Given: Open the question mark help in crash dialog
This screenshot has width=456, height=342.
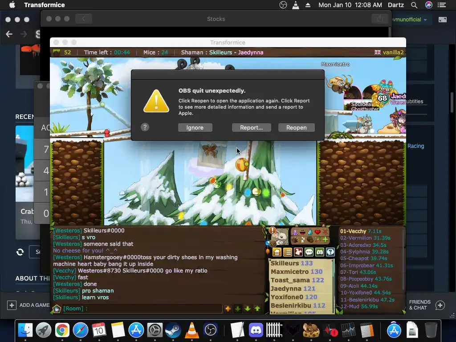Looking at the screenshot, I should [x=145, y=127].
